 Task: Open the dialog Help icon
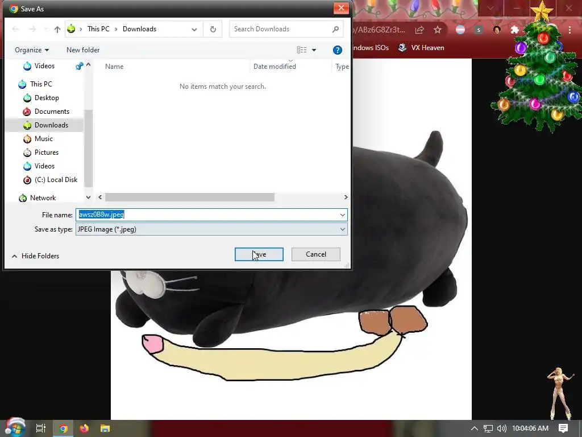click(337, 50)
